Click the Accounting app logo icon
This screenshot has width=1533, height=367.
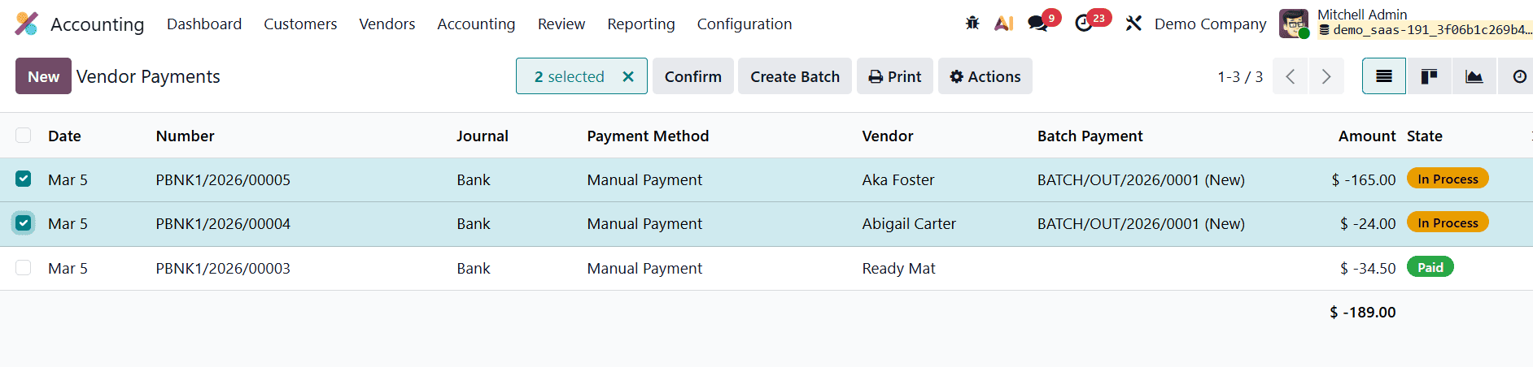tap(26, 24)
